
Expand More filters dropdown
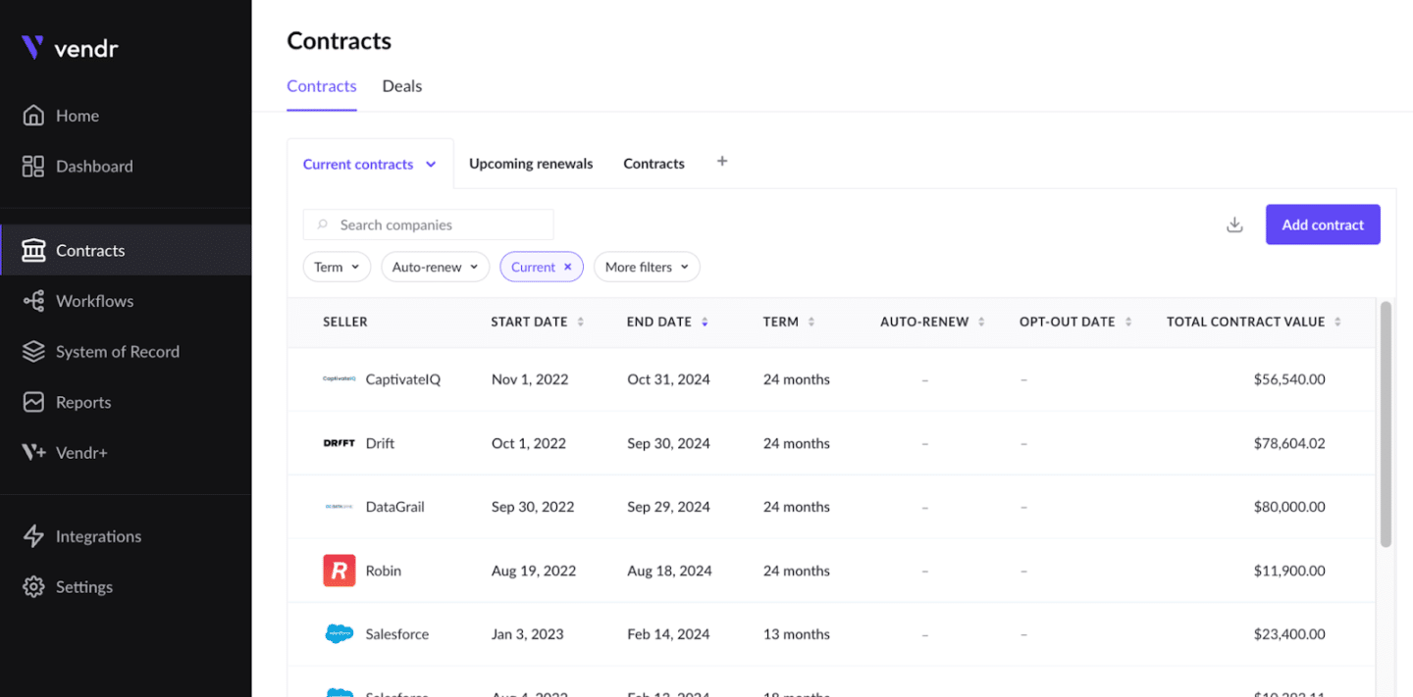647,267
